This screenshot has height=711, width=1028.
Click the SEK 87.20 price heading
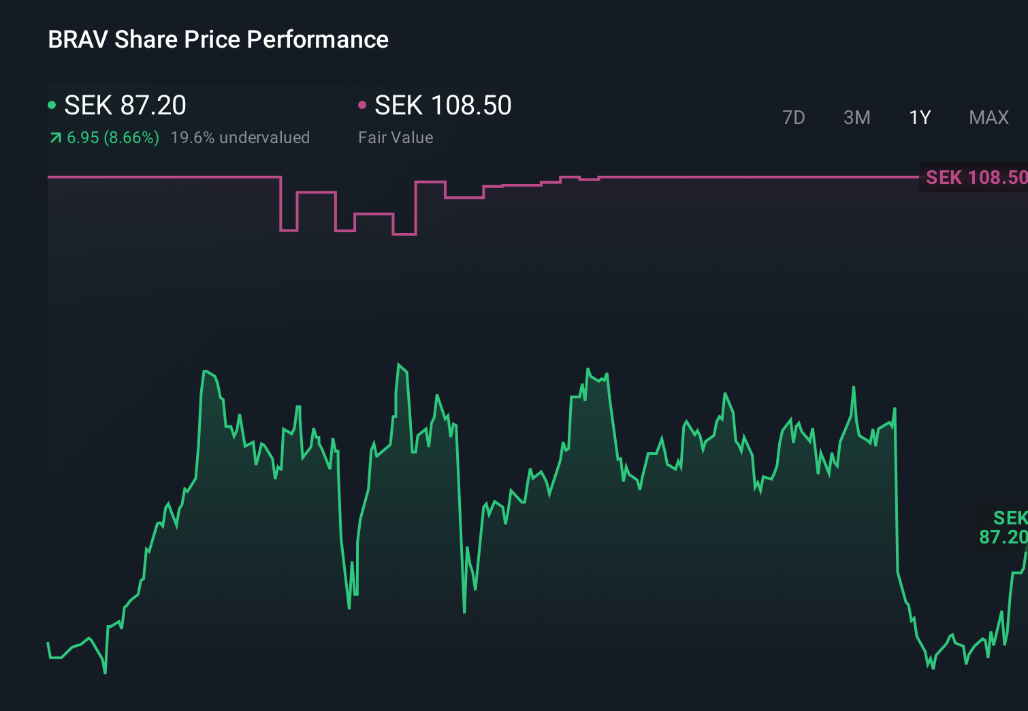click(125, 106)
